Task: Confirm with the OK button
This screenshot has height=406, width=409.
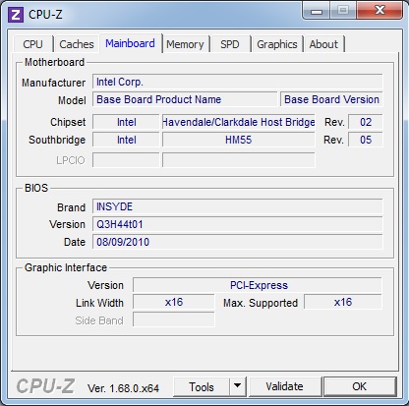Action: [360, 386]
